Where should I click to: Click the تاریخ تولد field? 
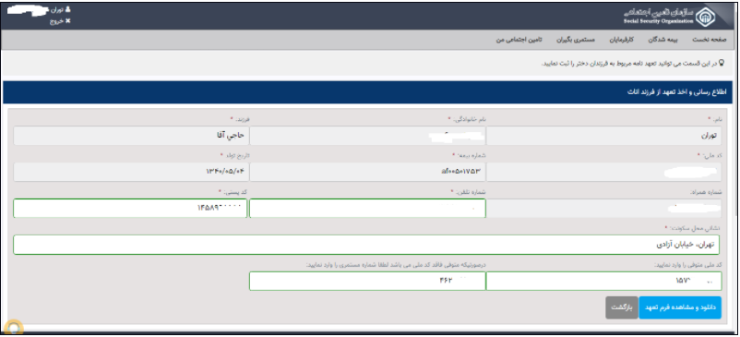(131, 172)
